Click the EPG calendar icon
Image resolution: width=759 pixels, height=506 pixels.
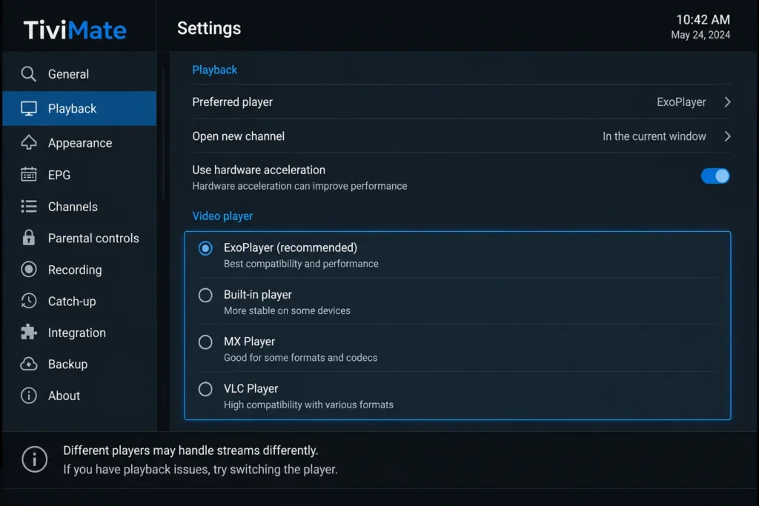point(29,174)
